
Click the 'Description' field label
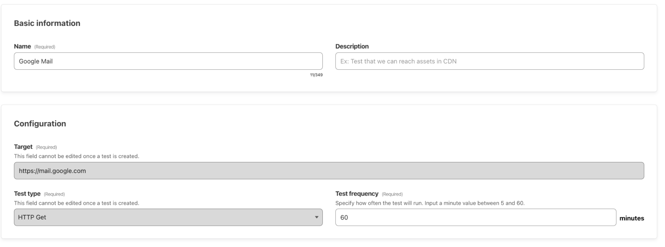352,46
